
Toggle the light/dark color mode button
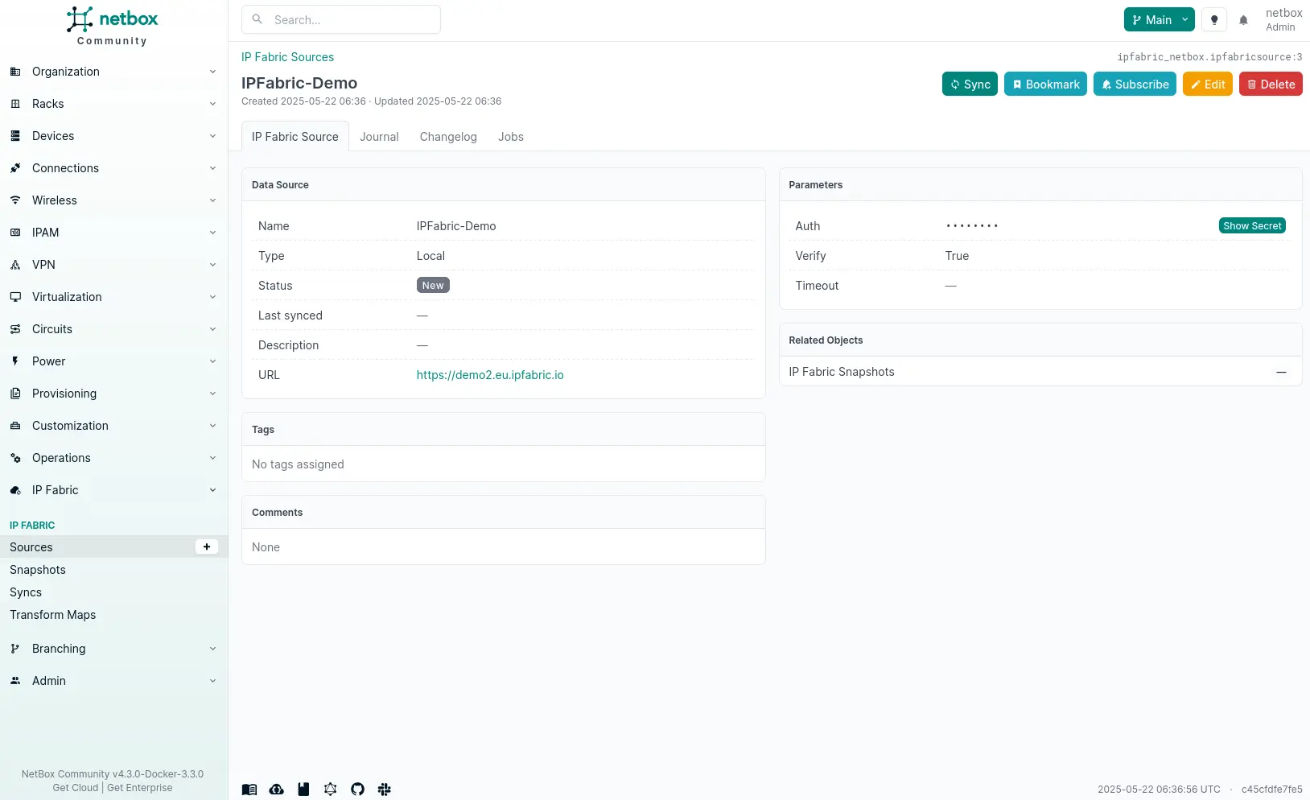pos(1214,20)
